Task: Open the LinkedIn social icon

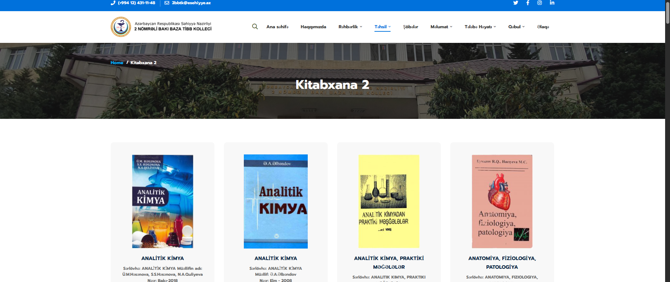Action: tap(552, 3)
